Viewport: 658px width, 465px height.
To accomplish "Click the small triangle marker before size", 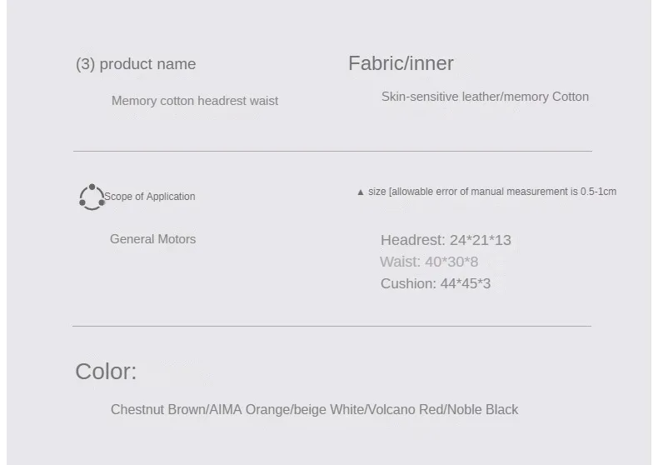I will click(361, 192).
